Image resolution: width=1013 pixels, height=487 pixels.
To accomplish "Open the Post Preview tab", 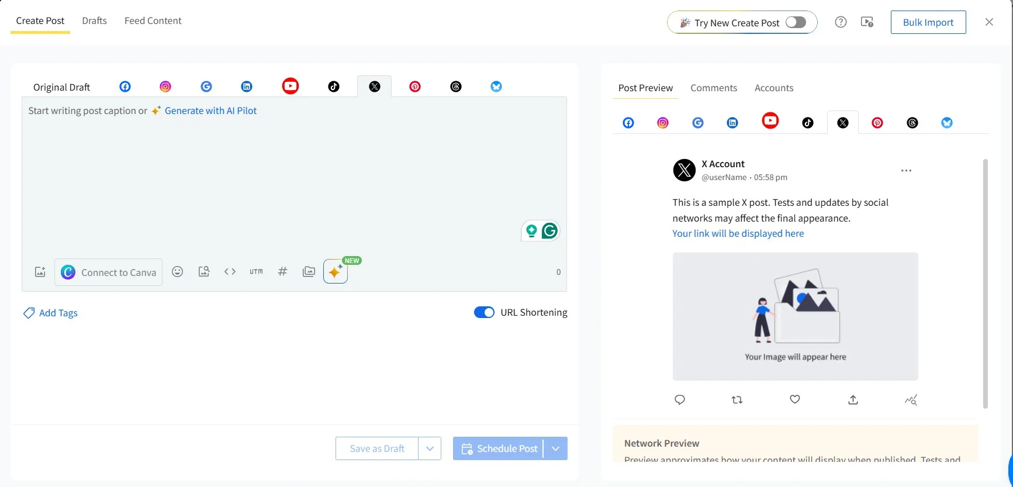I will coord(645,88).
